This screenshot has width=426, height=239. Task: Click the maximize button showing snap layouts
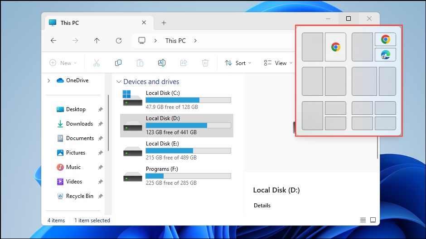coord(349,19)
